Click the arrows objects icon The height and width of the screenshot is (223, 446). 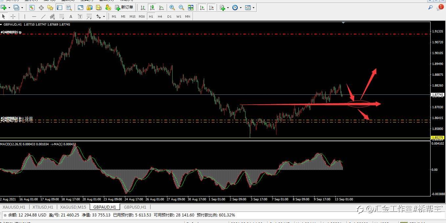(98, 16)
